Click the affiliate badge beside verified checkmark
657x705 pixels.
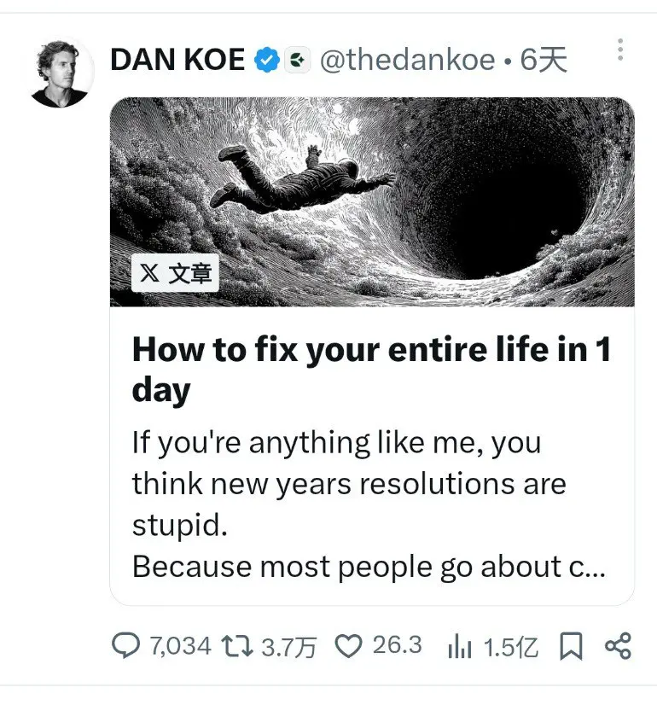pos(297,60)
